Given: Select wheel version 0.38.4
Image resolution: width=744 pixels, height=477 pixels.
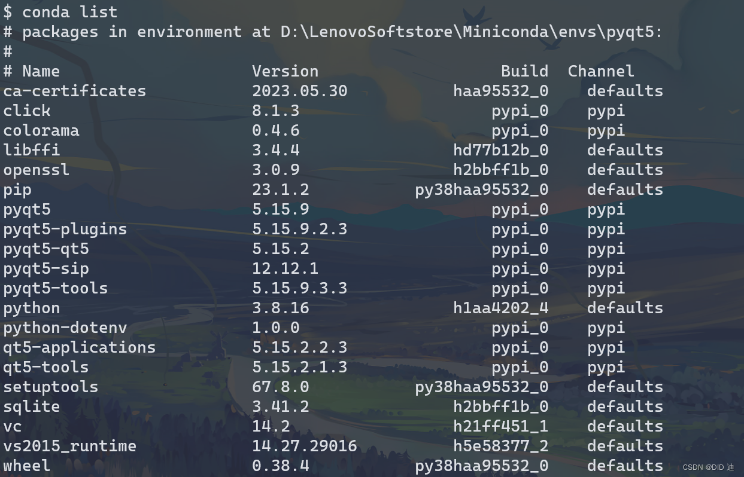Looking at the screenshot, I should [281, 465].
